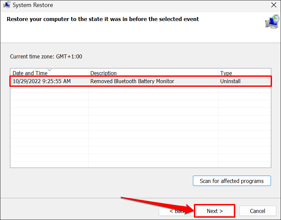
Task: Click the Restore your computer heading text
Action: click(103, 19)
